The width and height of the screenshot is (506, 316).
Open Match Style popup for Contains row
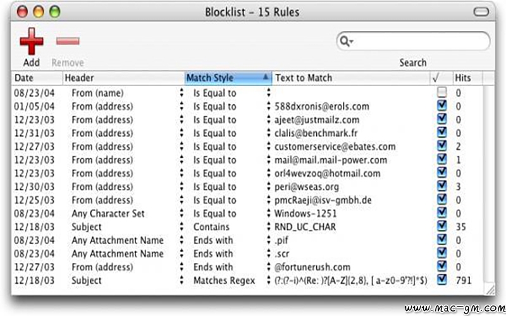(x=268, y=227)
